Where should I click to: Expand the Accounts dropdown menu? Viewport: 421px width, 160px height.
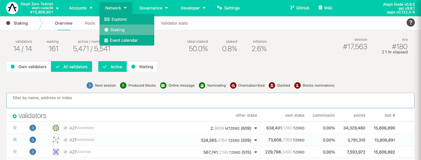[80, 8]
